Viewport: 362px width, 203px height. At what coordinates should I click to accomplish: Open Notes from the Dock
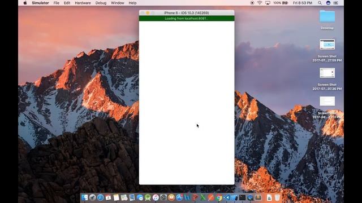pos(116,197)
